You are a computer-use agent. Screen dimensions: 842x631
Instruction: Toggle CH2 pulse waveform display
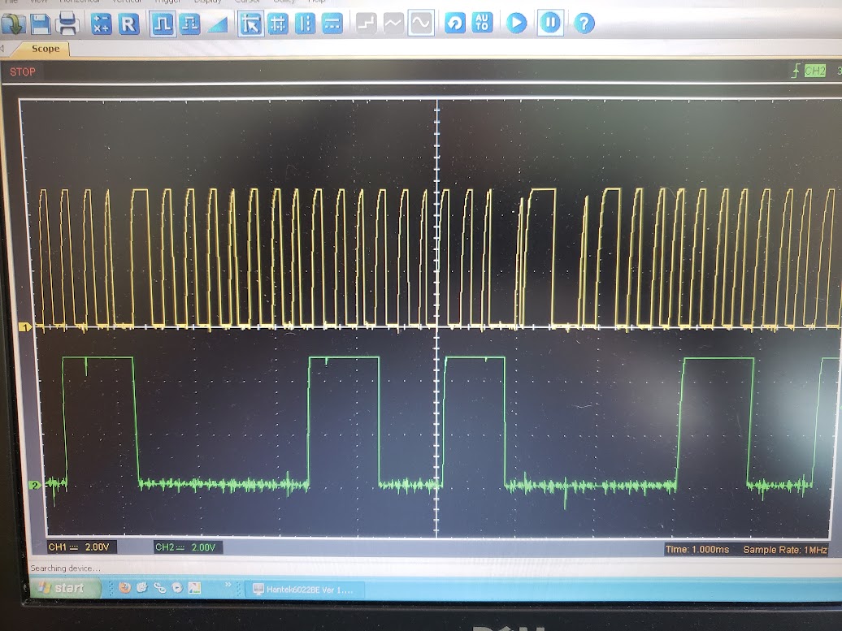tap(190, 24)
